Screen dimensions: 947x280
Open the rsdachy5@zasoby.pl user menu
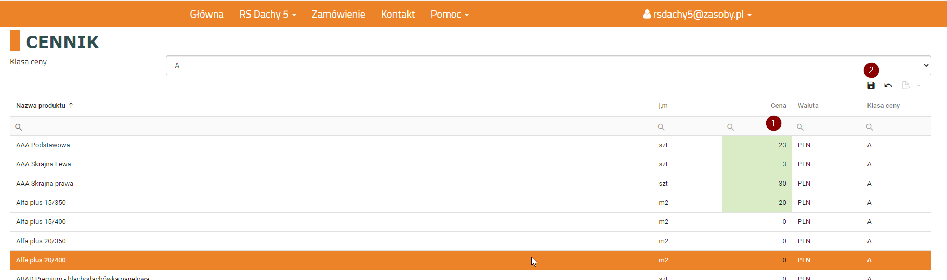[697, 15]
